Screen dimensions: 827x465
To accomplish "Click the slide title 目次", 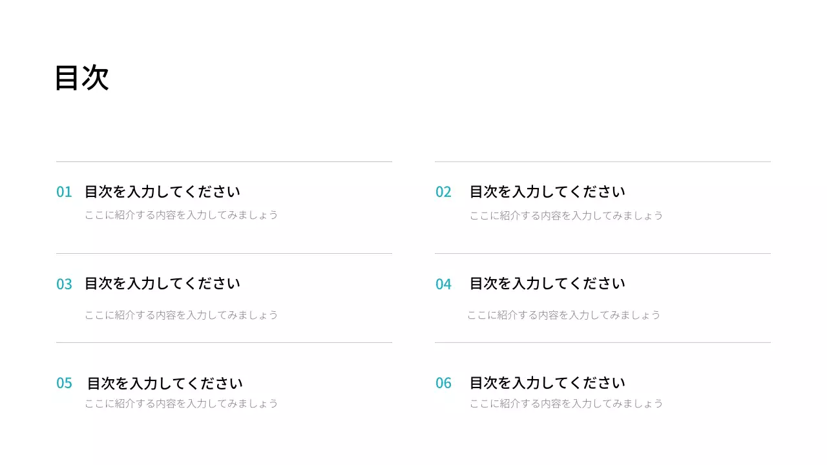I will click(82, 77).
